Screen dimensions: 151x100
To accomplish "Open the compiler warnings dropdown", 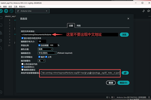I will [42, 61].
